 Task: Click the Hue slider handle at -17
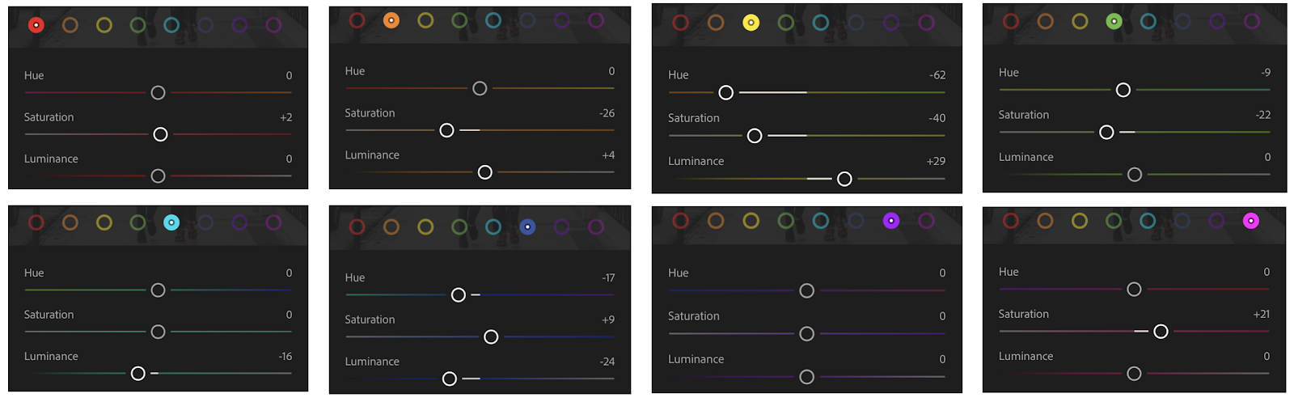click(459, 294)
